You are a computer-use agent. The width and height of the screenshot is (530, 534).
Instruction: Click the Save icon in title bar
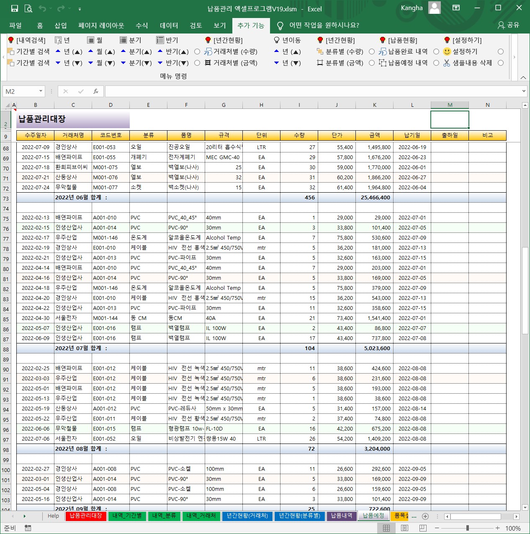click(14, 8)
